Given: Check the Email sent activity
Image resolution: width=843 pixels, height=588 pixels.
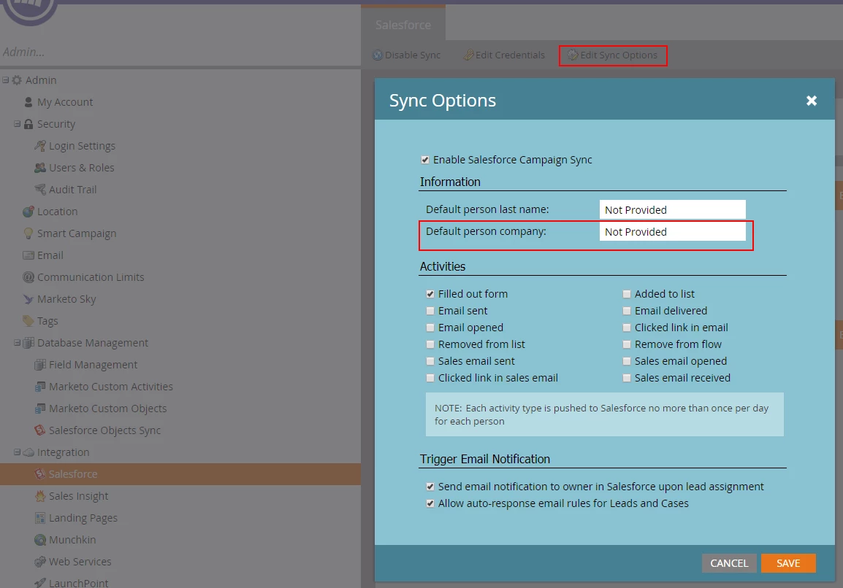Looking at the screenshot, I should click(430, 311).
